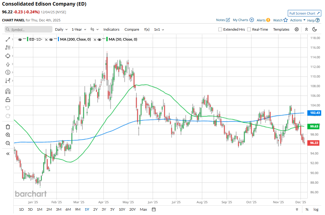The width and height of the screenshot is (325, 215).
Task: Open the Compare menu
Action: pyautogui.click(x=132, y=29)
